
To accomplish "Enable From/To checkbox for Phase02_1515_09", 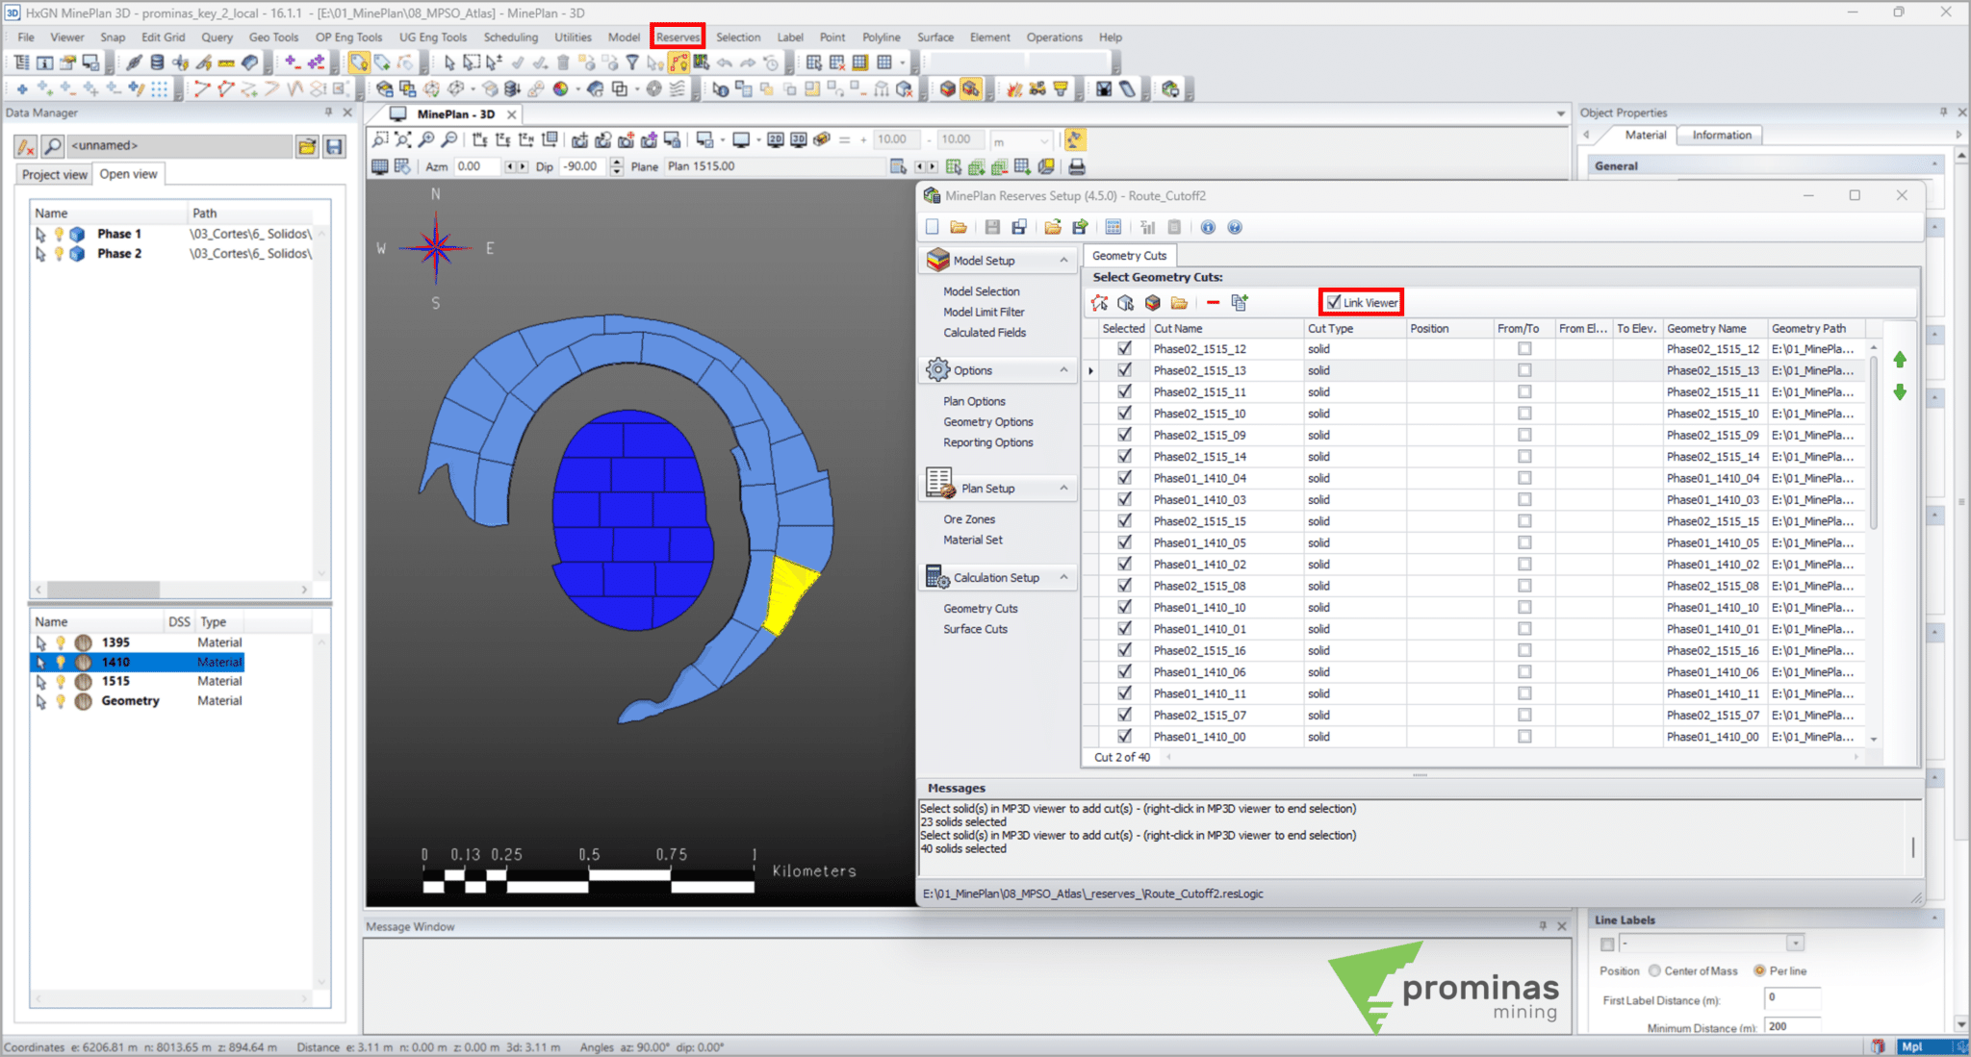I will (x=1524, y=435).
